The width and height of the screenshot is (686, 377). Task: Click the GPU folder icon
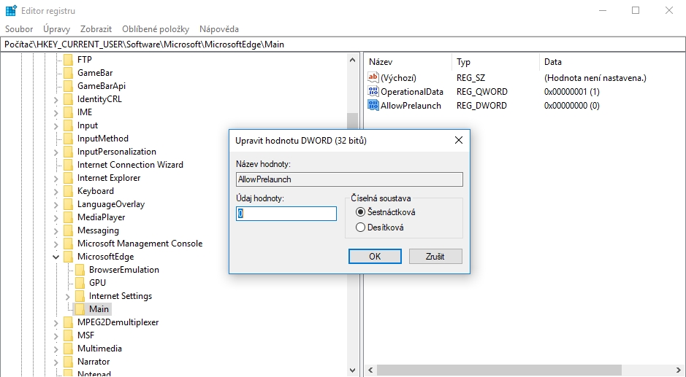tap(80, 283)
